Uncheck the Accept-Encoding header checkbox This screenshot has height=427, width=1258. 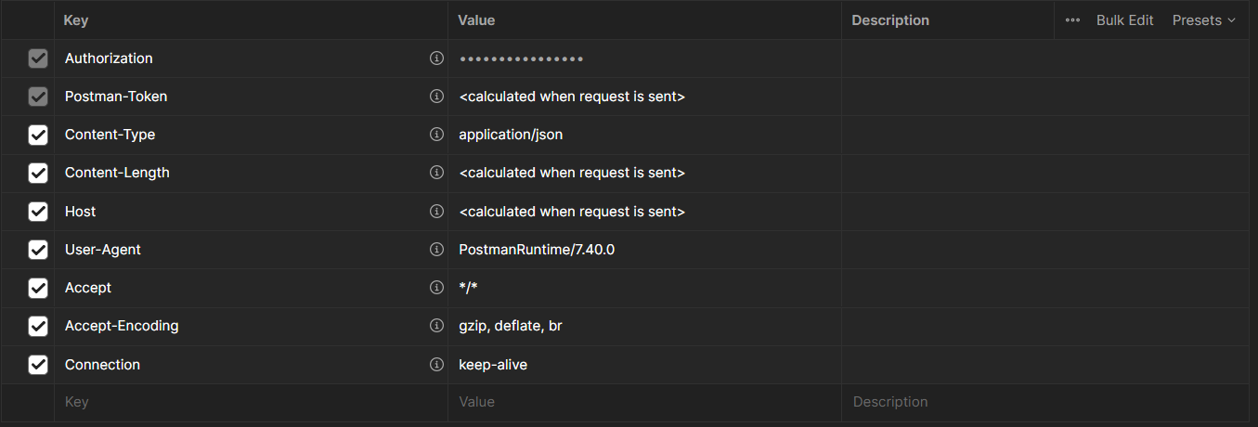pyautogui.click(x=38, y=326)
